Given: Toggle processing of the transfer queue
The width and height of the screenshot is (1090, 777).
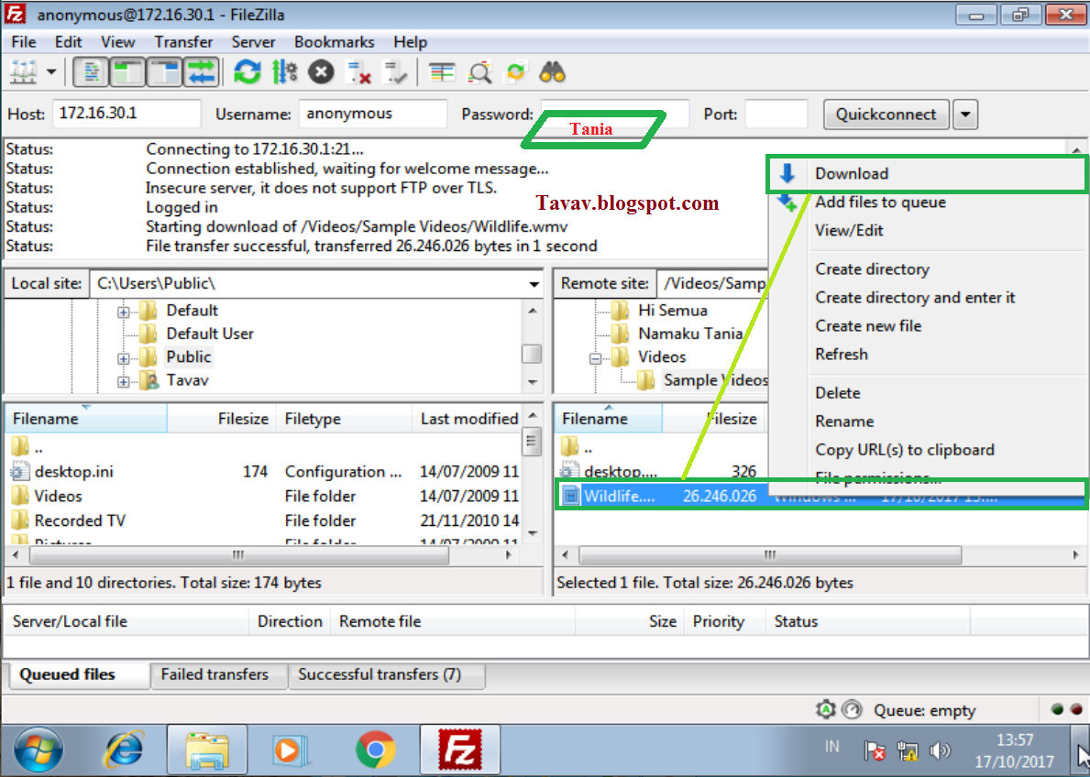Looking at the screenshot, I should point(284,72).
